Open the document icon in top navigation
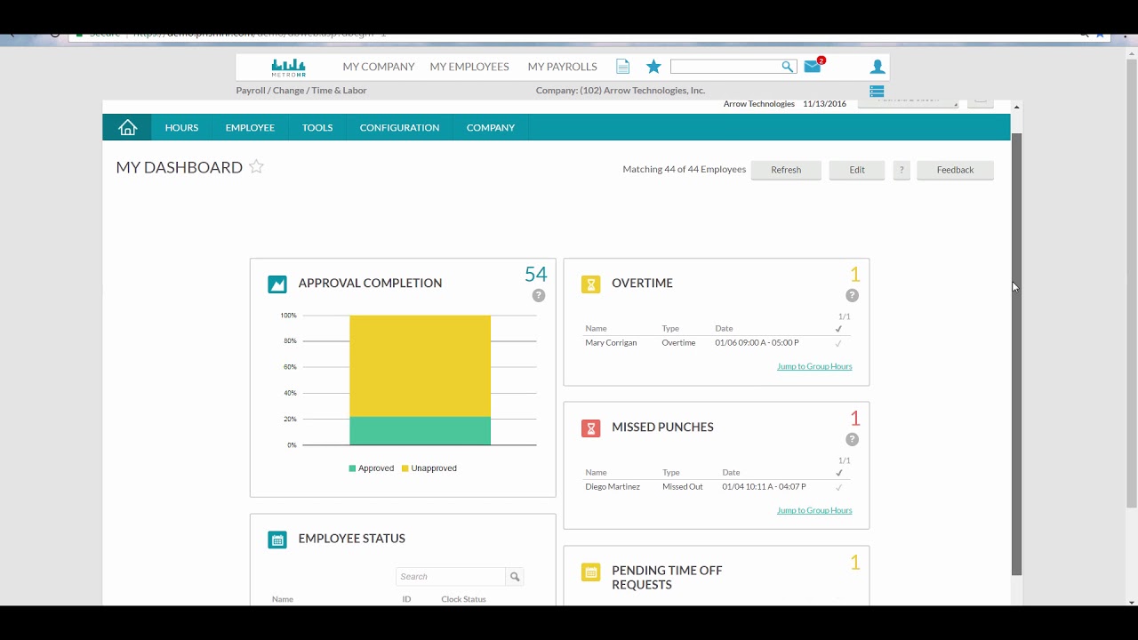1138x640 pixels. [622, 67]
